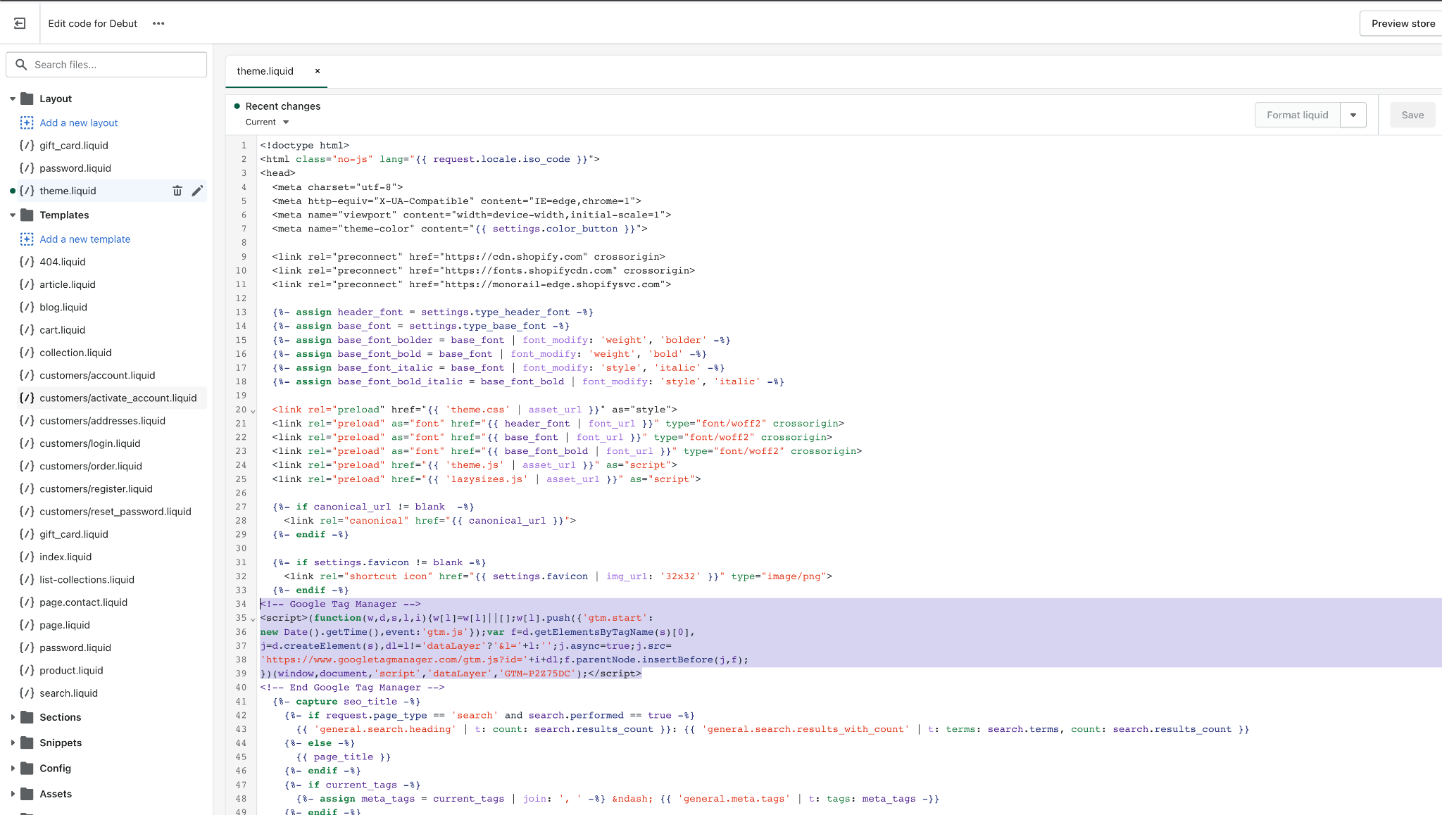Open the three-dot more actions menu

pyautogui.click(x=158, y=23)
